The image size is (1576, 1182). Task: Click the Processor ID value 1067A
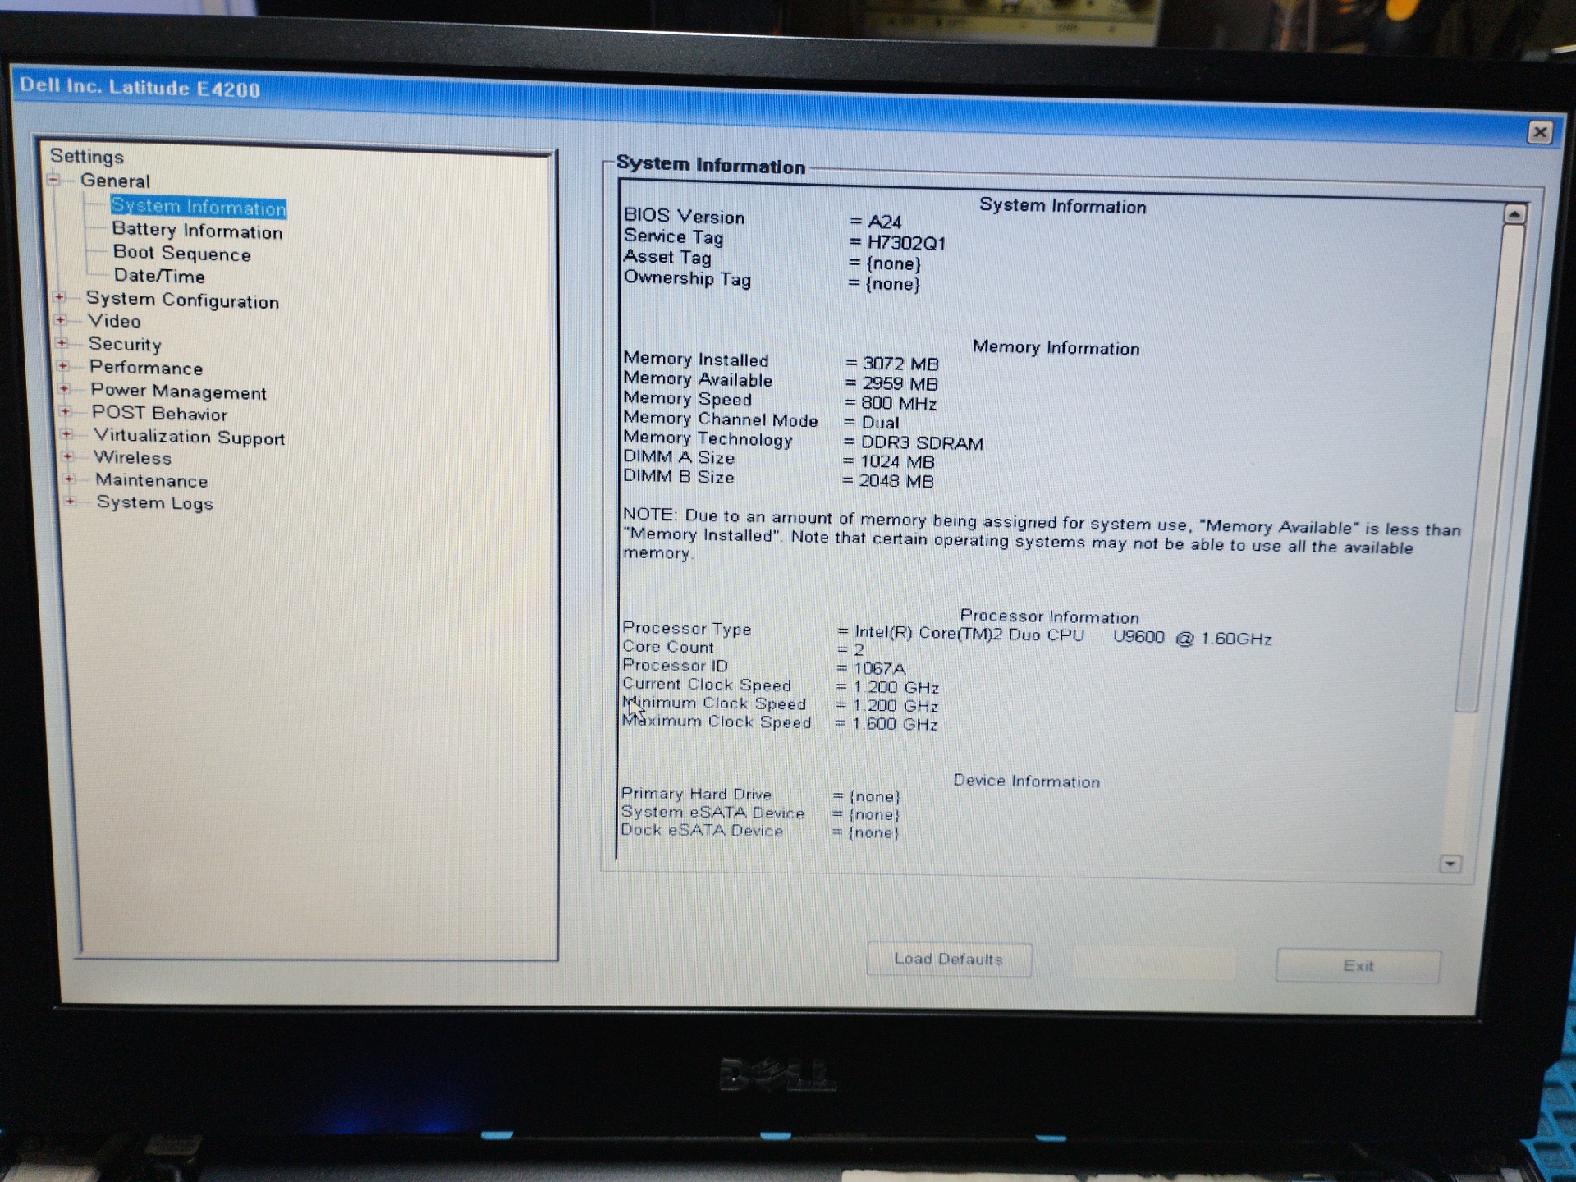click(x=879, y=668)
